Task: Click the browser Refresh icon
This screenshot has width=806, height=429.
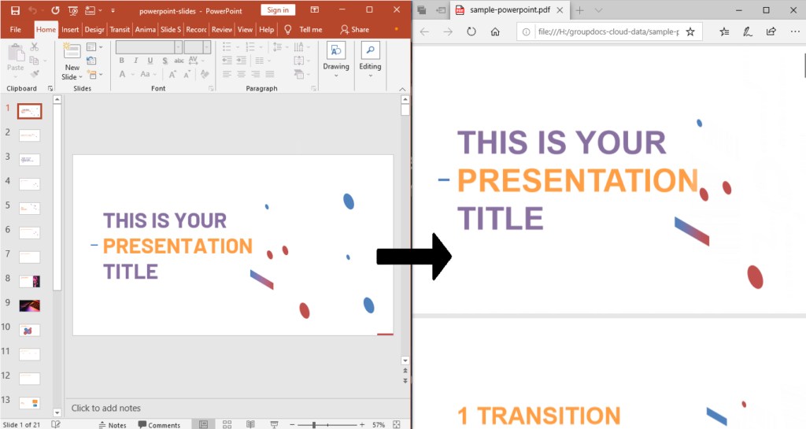Action: (x=471, y=31)
